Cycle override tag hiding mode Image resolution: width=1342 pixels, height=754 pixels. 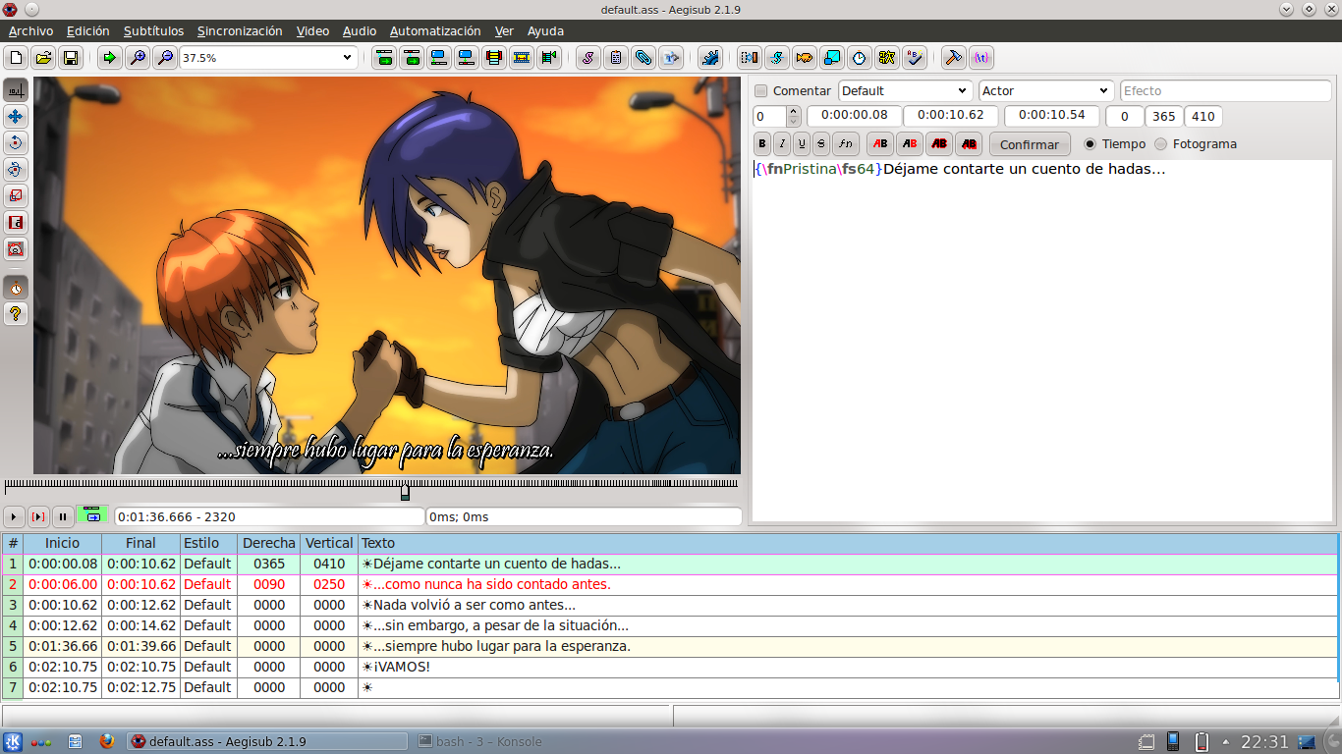pyautogui.click(x=980, y=58)
